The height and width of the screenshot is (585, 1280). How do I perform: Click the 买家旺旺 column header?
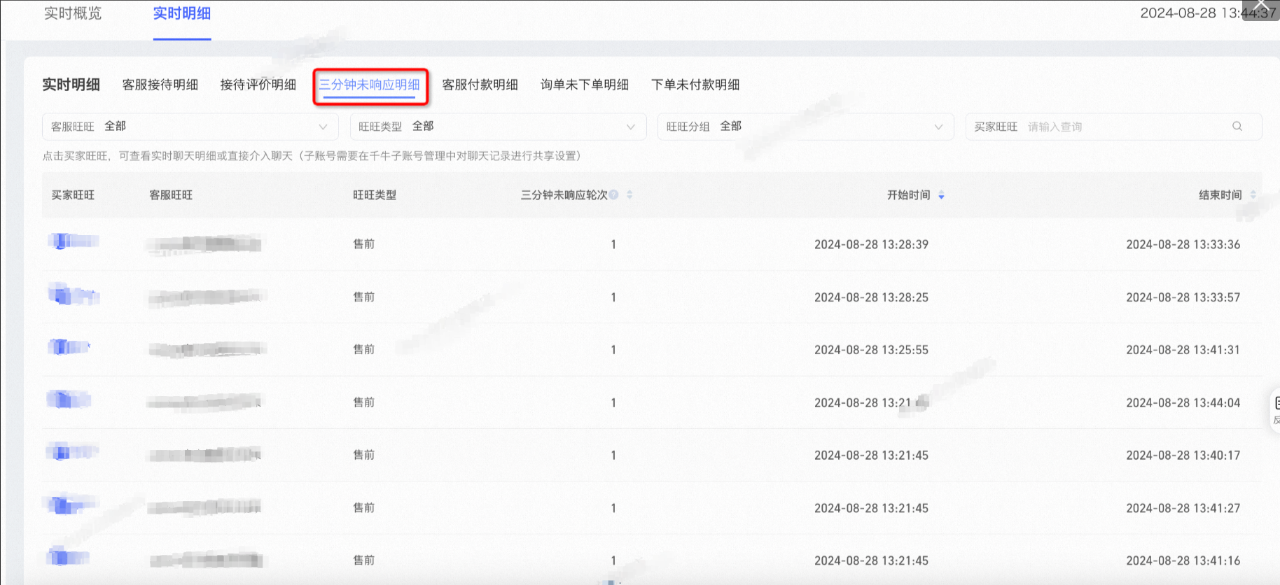pos(73,195)
